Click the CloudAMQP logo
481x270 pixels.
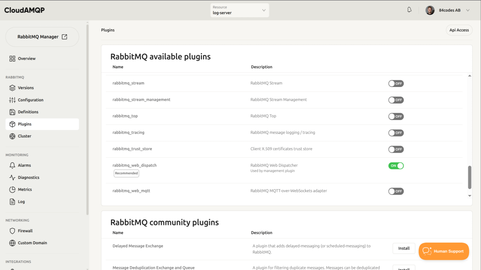tap(24, 10)
